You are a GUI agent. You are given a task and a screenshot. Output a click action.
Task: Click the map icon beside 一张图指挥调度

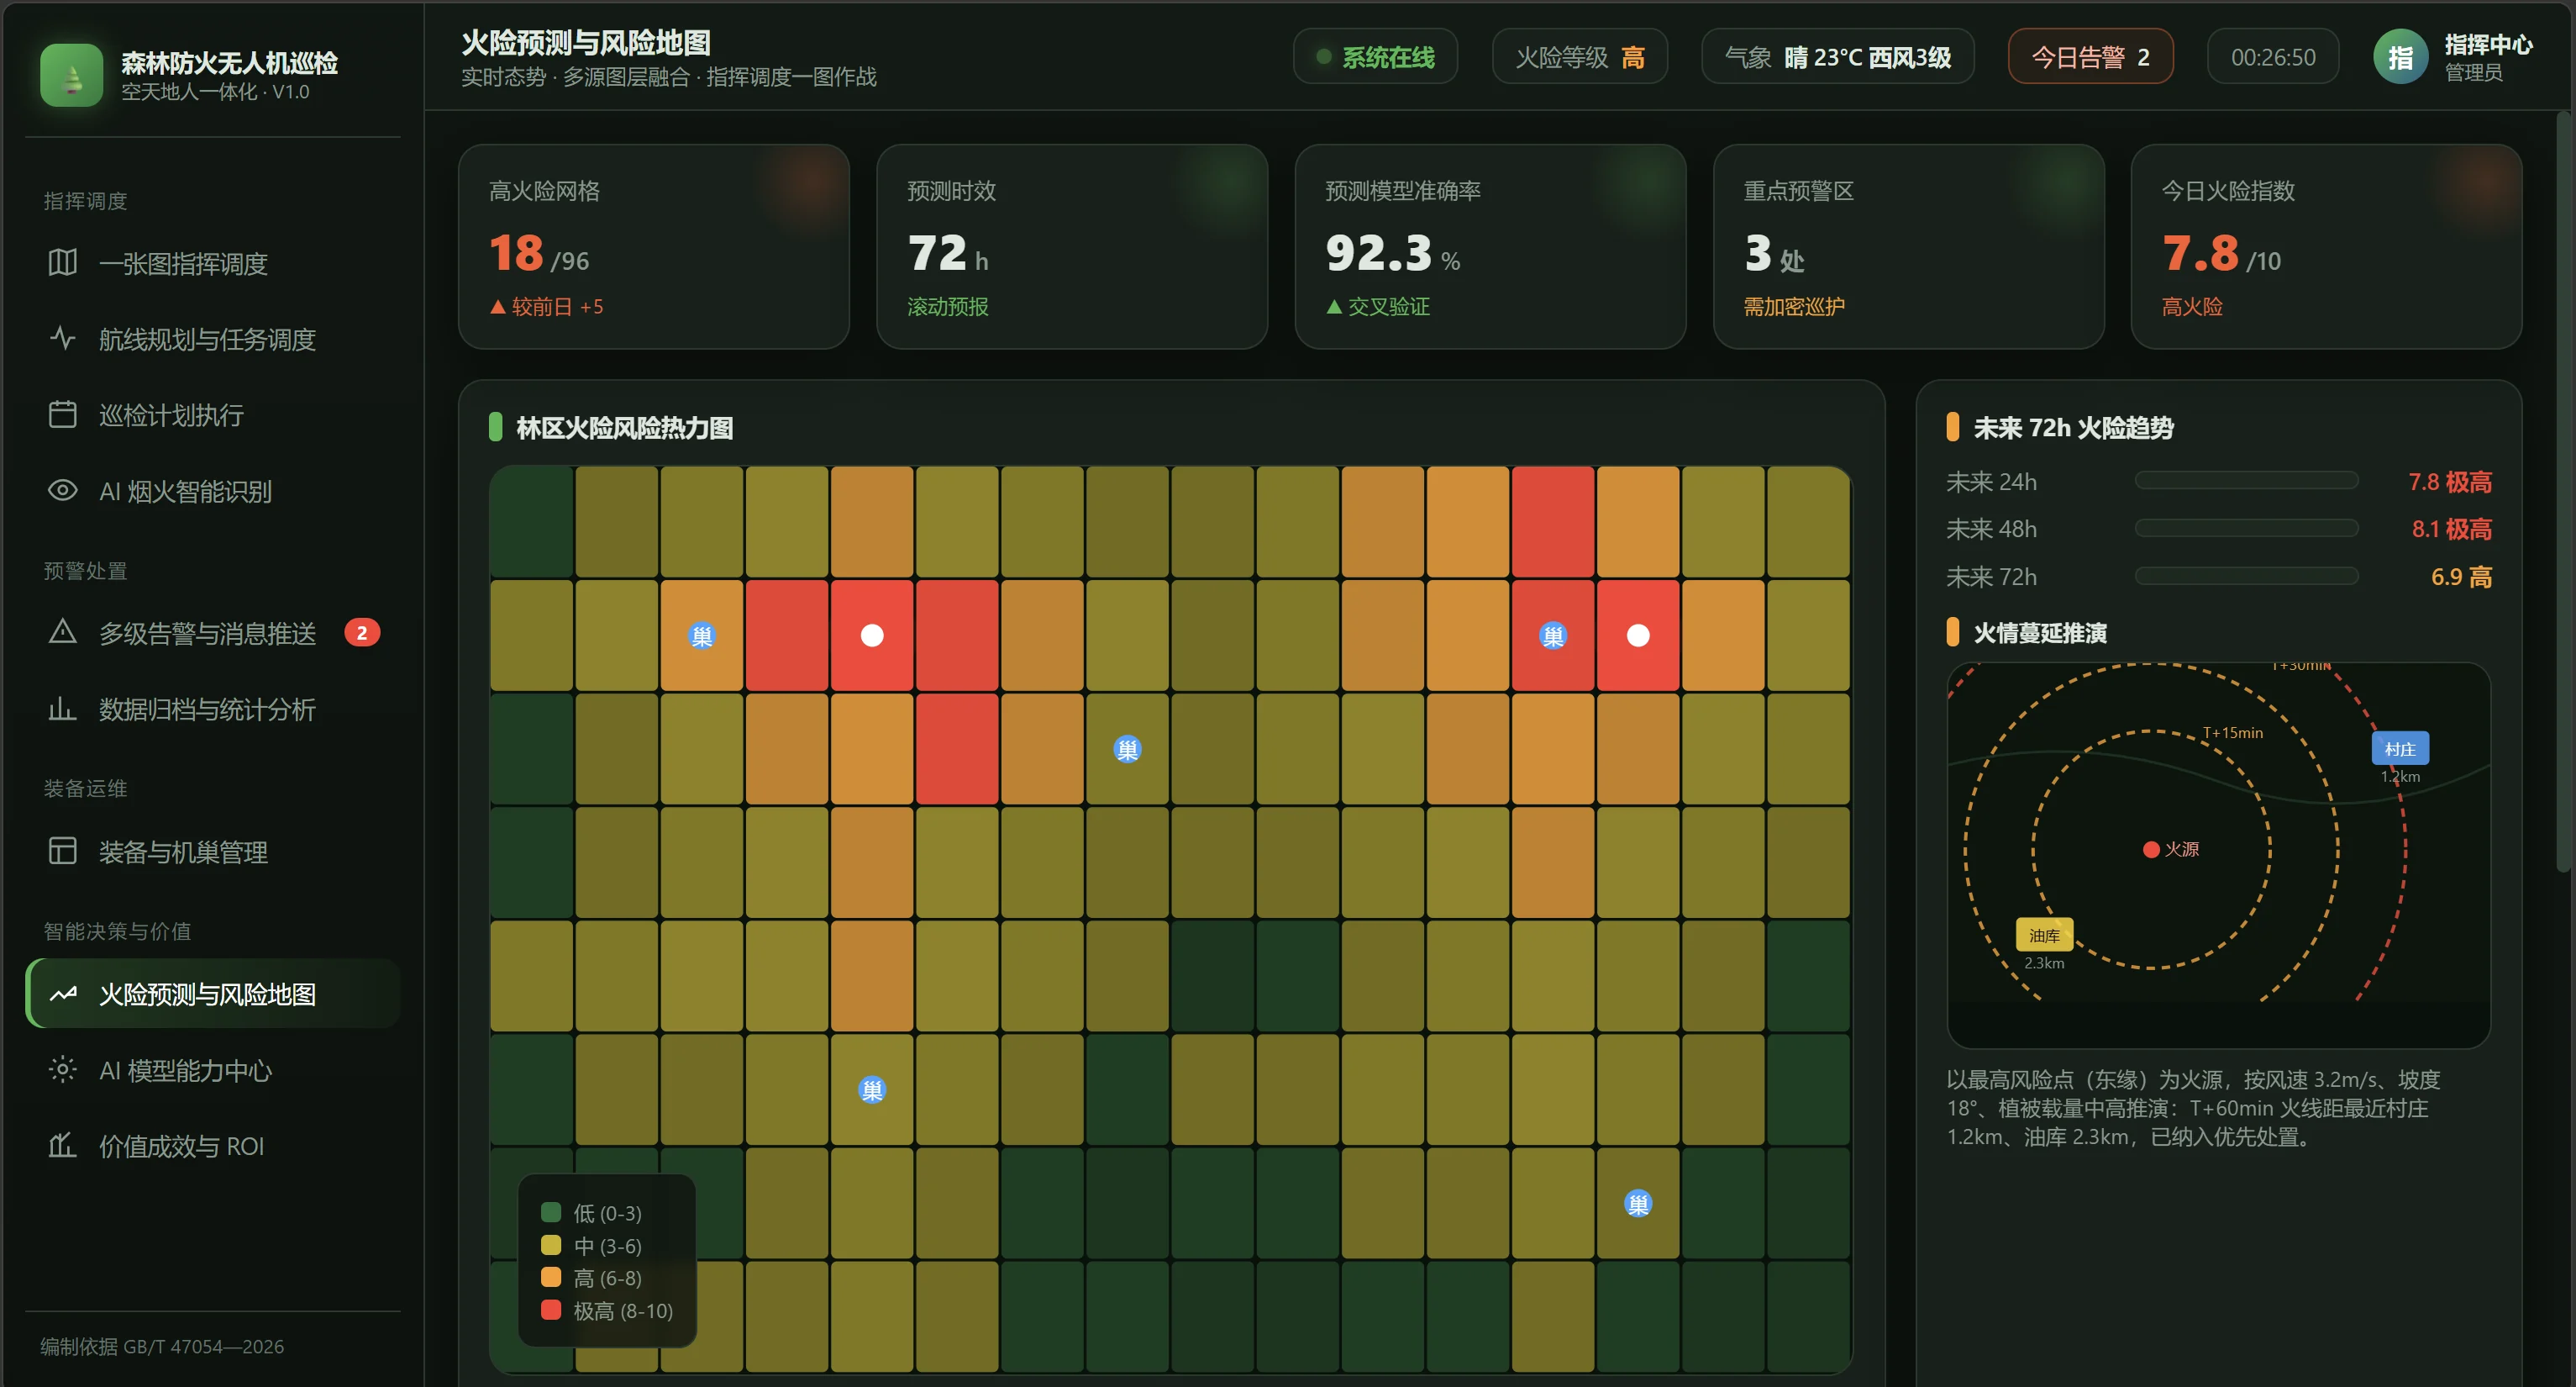pos(62,263)
